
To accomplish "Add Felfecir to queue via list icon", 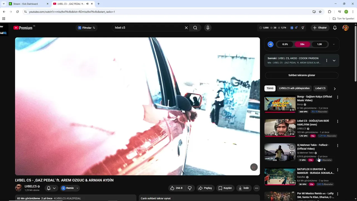I will tap(292, 153).
